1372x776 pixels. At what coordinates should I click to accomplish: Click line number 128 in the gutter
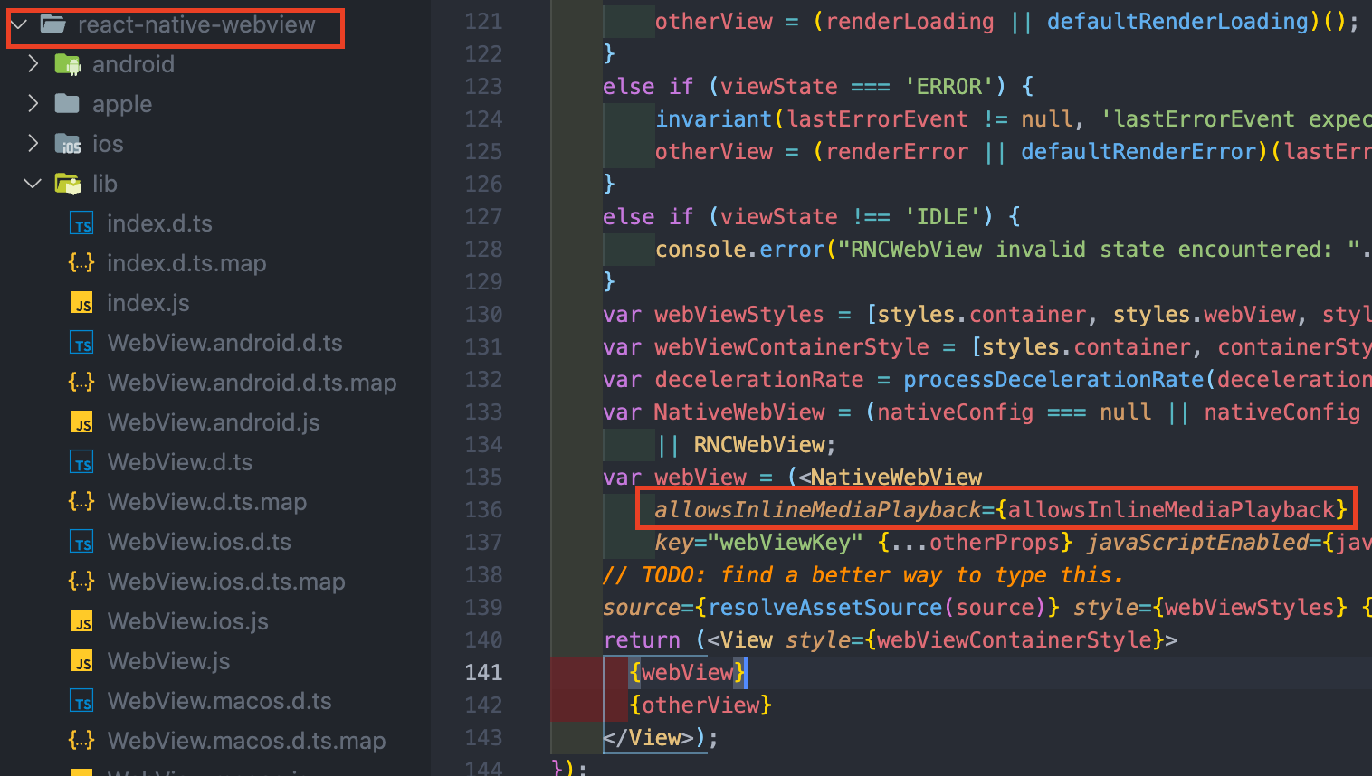[x=483, y=249]
